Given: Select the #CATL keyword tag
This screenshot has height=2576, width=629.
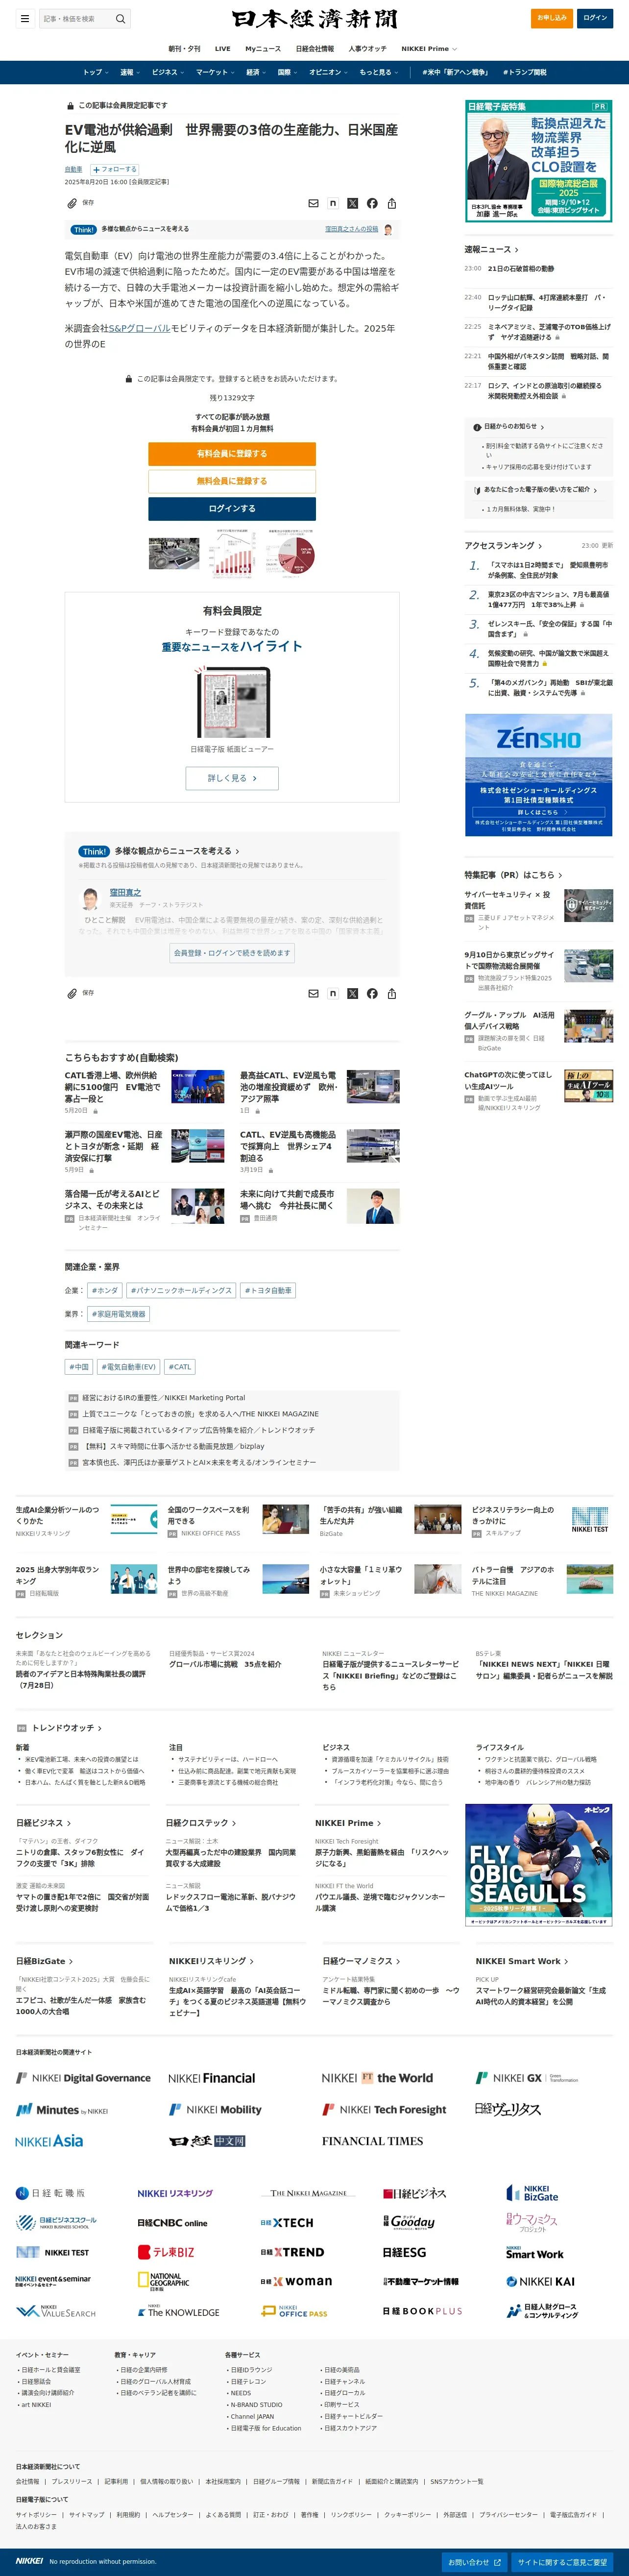Looking at the screenshot, I should [180, 1367].
